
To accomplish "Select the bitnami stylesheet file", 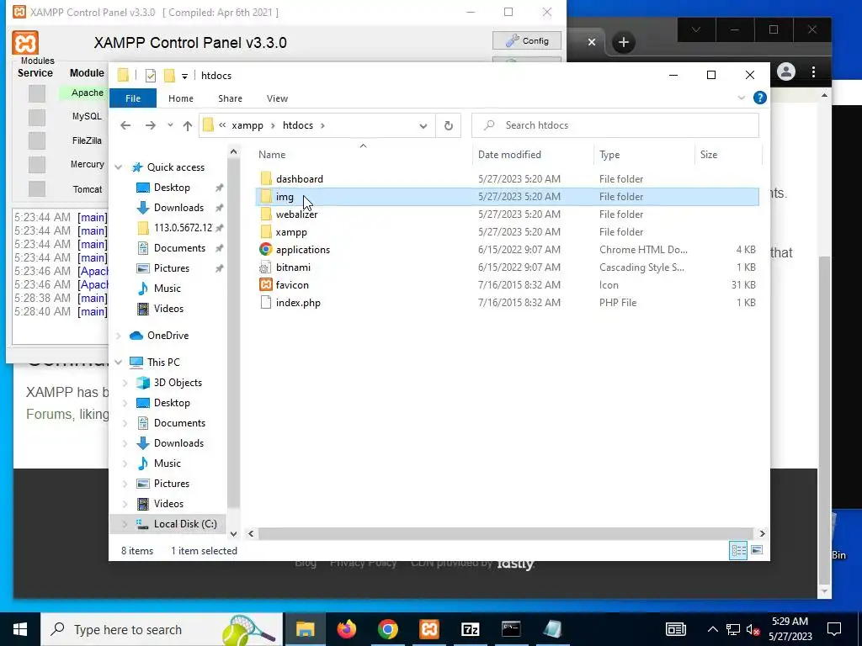I will [293, 267].
